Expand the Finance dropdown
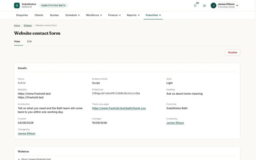 (114, 15)
